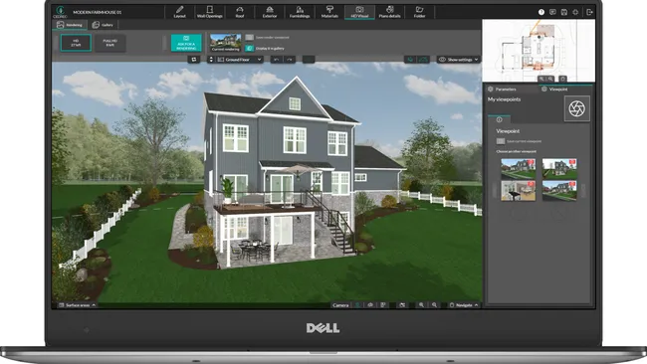Click the view swap icon left of floor selector

click(x=193, y=60)
